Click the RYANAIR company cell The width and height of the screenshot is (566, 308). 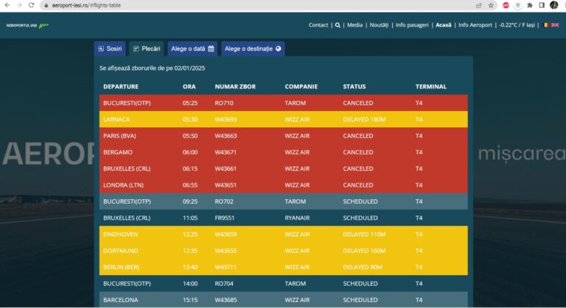coord(297,218)
